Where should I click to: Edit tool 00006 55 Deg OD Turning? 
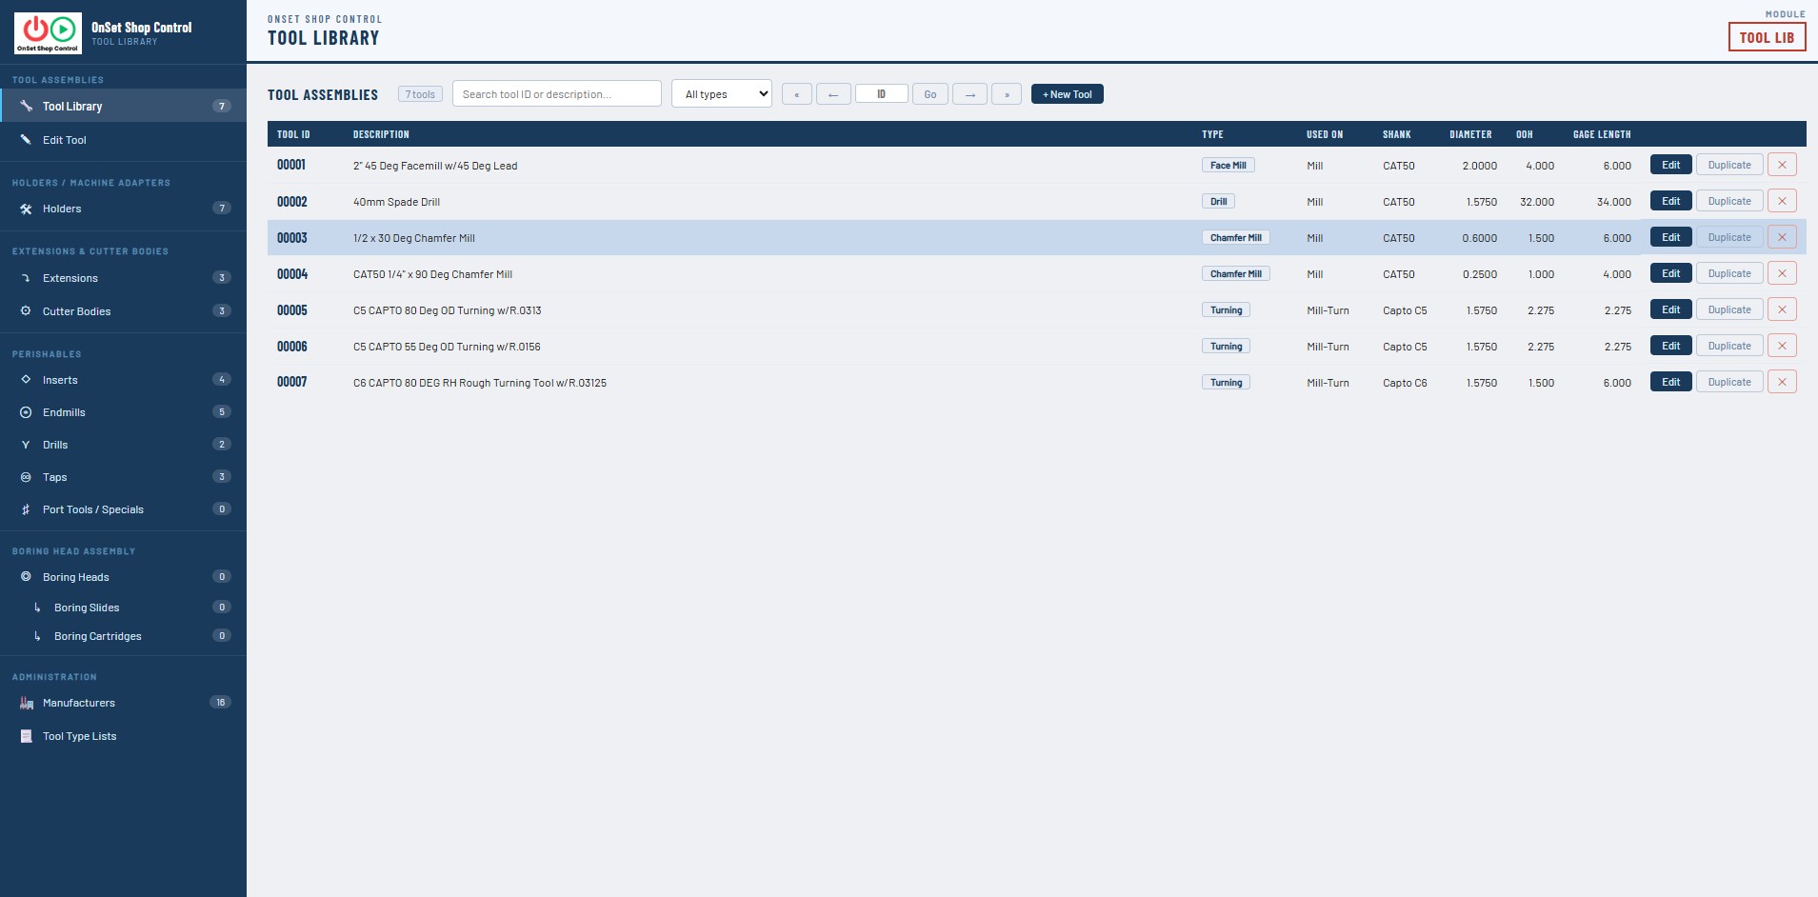coord(1670,346)
